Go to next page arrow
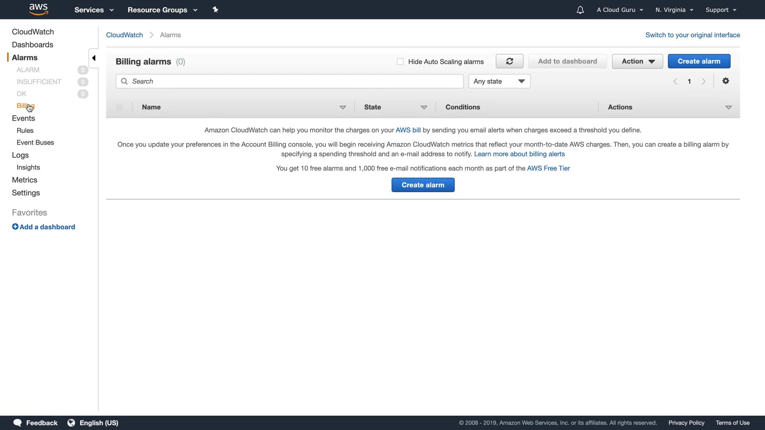This screenshot has height=430, width=765. point(704,81)
